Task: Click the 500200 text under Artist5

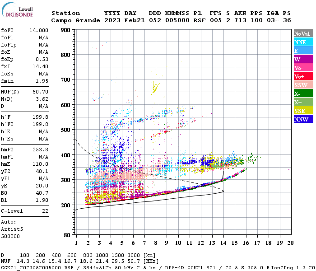Action: pyautogui.click(x=10, y=236)
